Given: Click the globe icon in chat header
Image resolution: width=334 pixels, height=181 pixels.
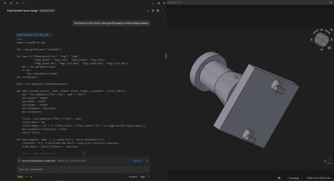Looking at the screenshot, I should point(158,11).
